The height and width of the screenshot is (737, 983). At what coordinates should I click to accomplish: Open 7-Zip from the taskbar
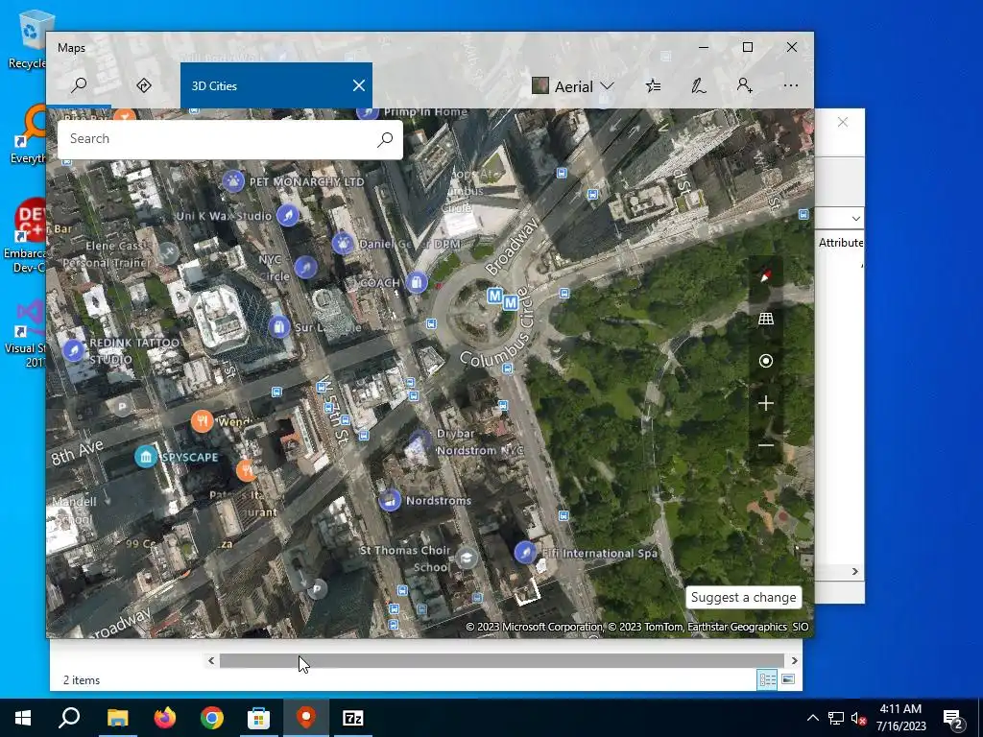tap(353, 718)
